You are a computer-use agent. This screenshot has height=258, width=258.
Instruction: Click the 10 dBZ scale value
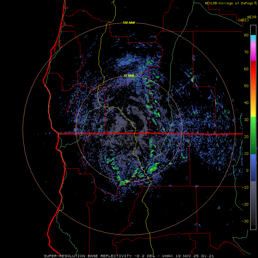pyautogui.click(x=246, y=154)
